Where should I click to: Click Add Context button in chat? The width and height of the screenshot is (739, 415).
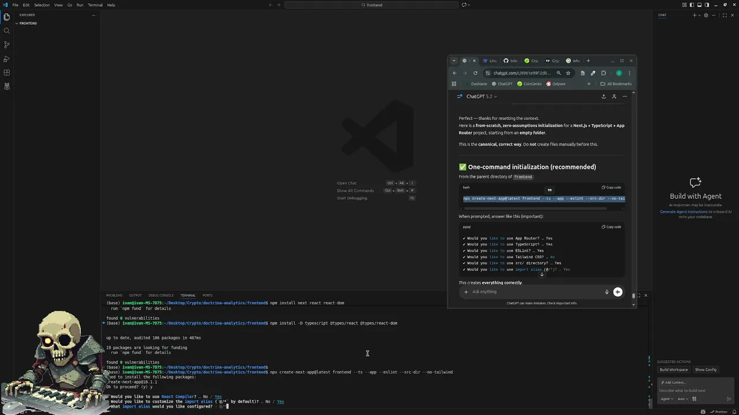coord(673,382)
